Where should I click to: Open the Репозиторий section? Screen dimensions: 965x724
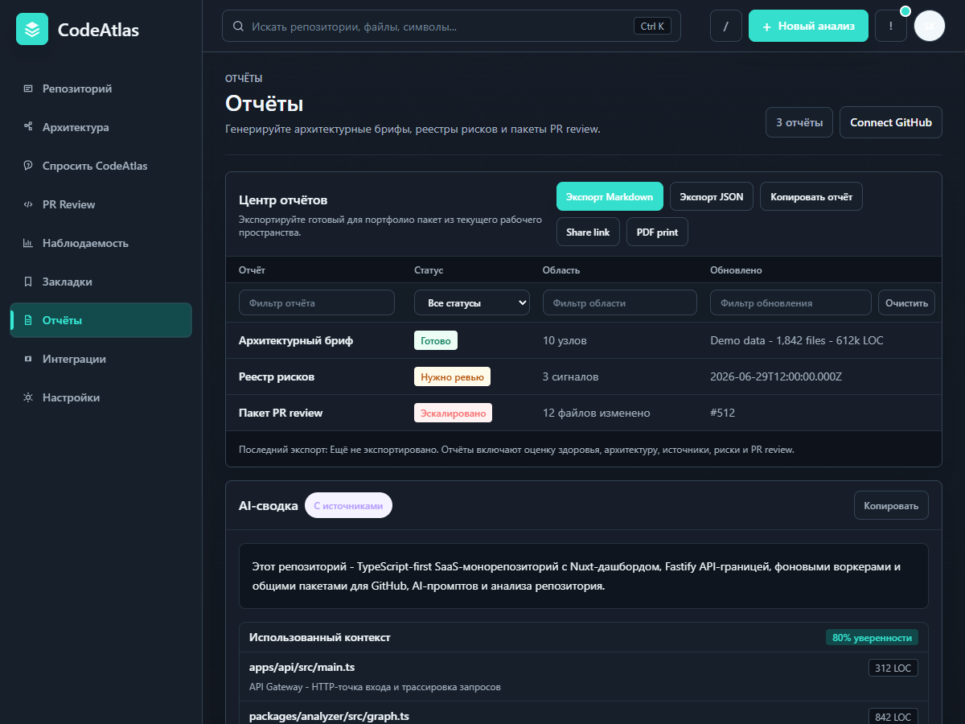[101, 88]
